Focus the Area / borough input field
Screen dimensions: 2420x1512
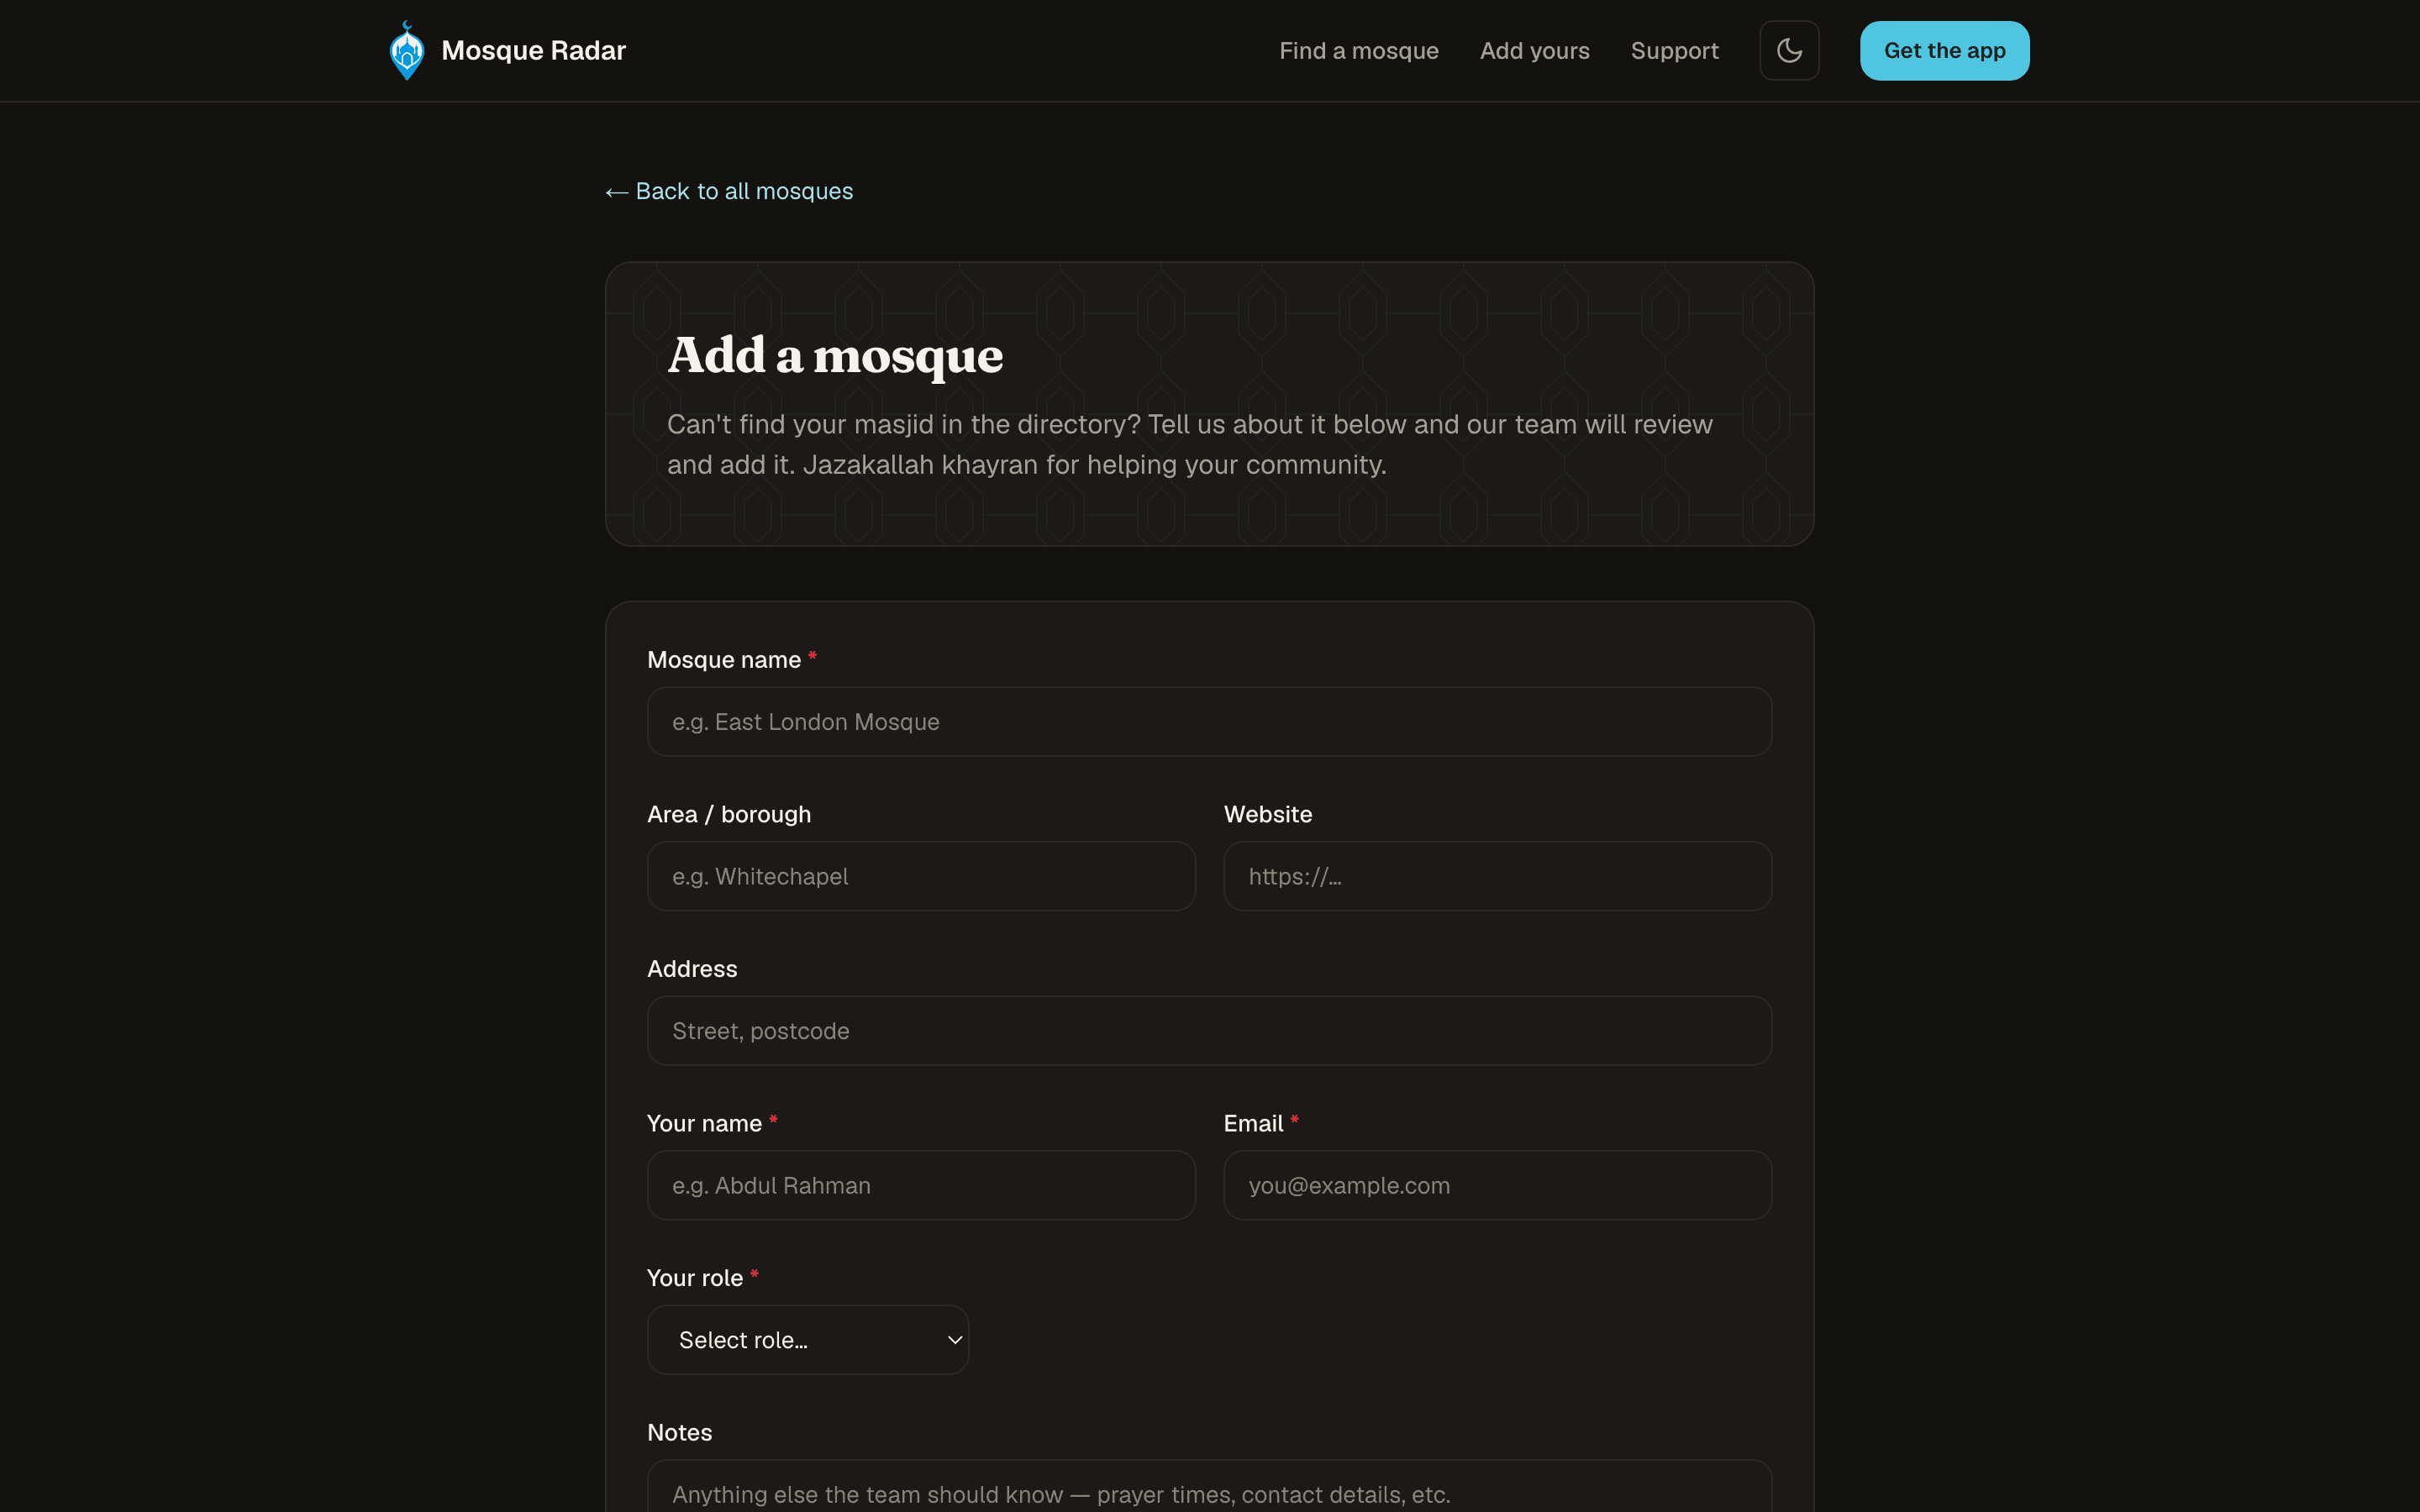(921, 876)
